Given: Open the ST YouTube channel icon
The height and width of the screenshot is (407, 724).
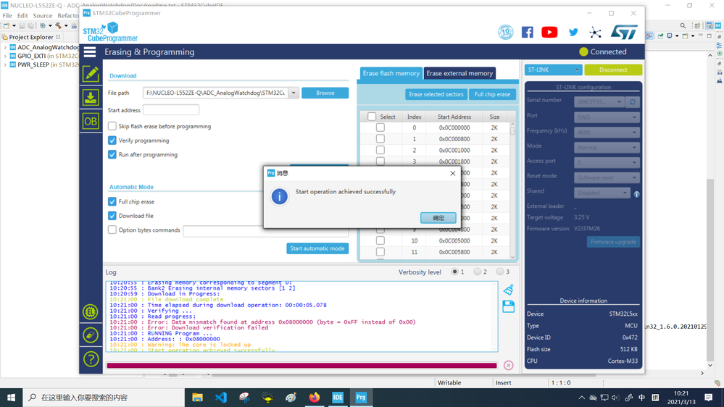Looking at the screenshot, I should coord(549,32).
